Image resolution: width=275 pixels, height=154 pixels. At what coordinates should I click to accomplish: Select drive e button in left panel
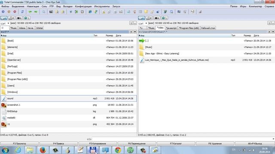pos(19,18)
